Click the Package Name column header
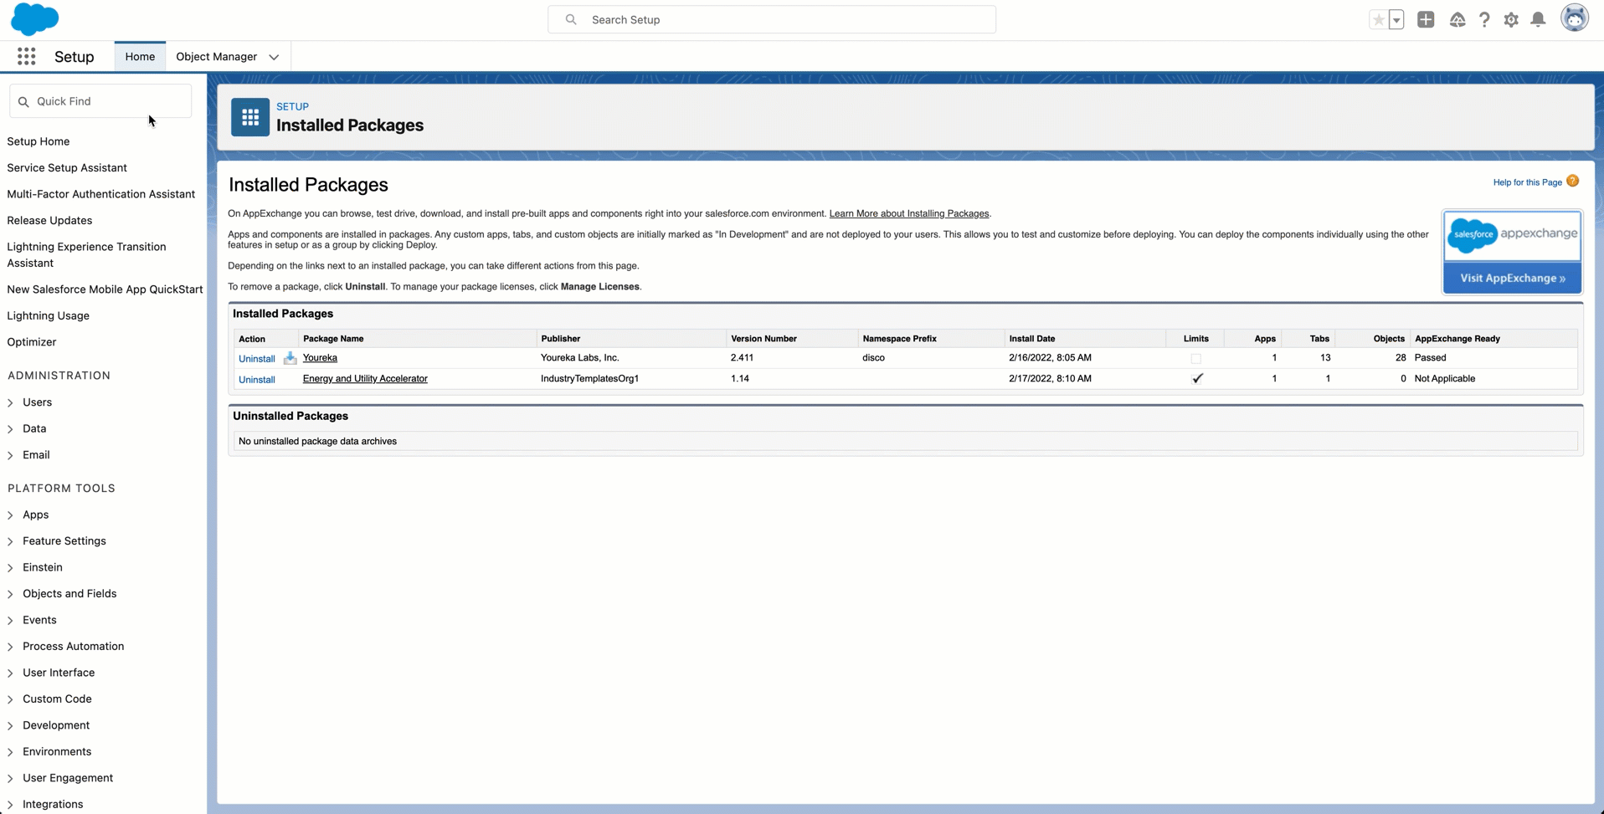This screenshot has width=1604, height=814. [x=333, y=339]
